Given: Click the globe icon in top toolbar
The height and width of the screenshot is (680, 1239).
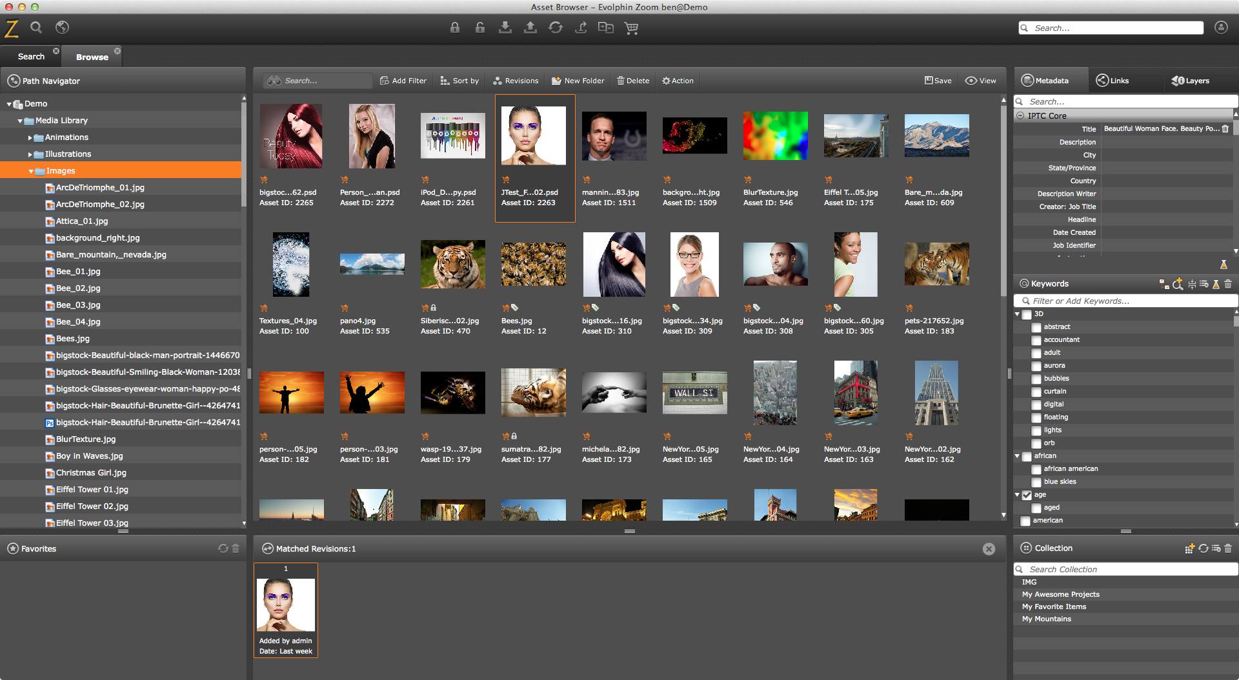Looking at the screenshot, I should tap(62, 27).
